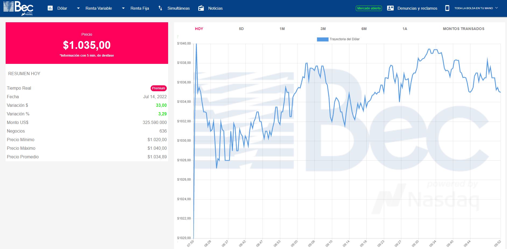Open Toda la bolsa en tu mano

coord(474,8)
